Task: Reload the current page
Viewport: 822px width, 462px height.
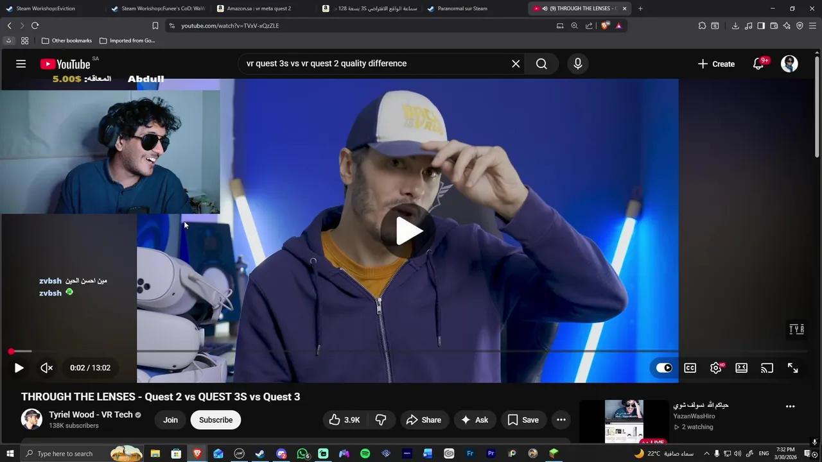Action: tap(35, 26)
